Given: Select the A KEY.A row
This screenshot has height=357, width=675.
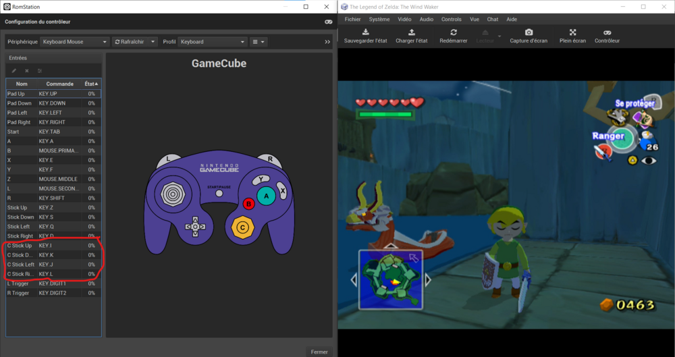Looking at the screenshot, I should pyautogui.click(x=53, y=141).
